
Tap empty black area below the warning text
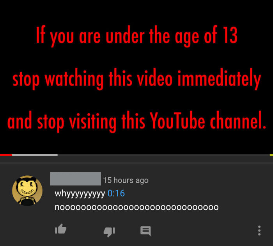(136, 143)
